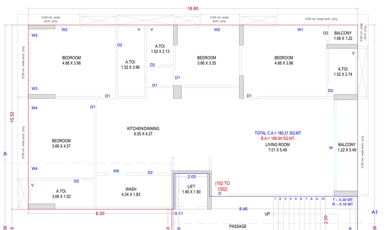This screenshot has width=388, height=230.
Task: Click the W2 tag in the 3.66 X 3.35 bedroom
Action: (217, 30)
